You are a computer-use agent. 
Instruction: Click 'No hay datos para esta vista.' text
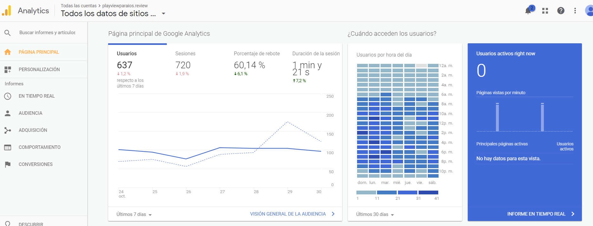tap(508, 159)
